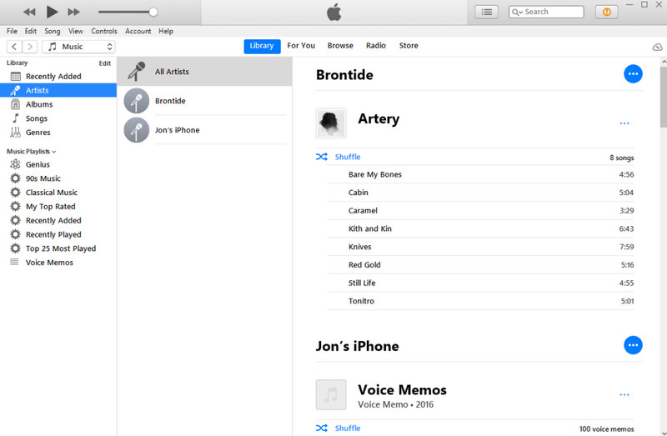Screen dimensions: 667x436
Task: Open the Music media type dropdown
Action: 79,47
